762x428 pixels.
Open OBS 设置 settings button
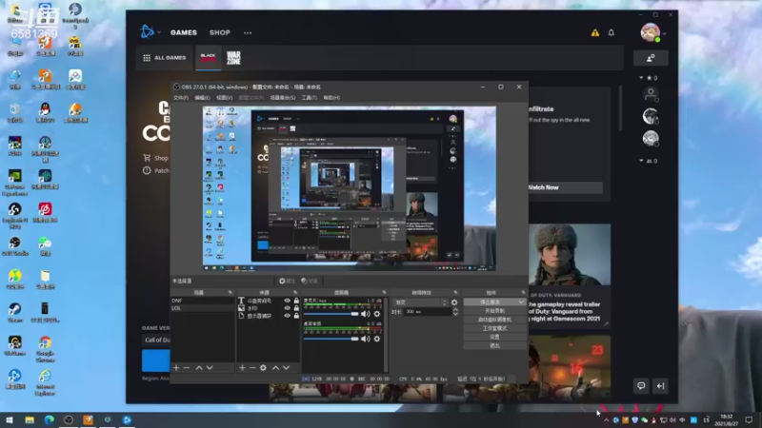[494, 337]
